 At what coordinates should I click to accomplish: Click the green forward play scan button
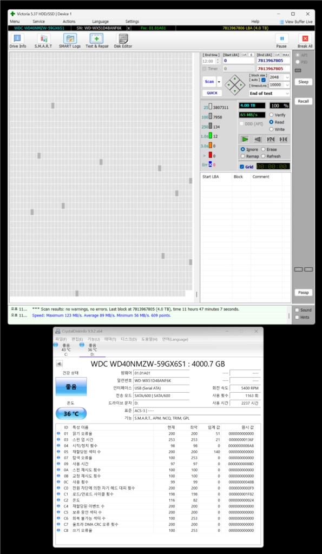(x=245, y=139)
